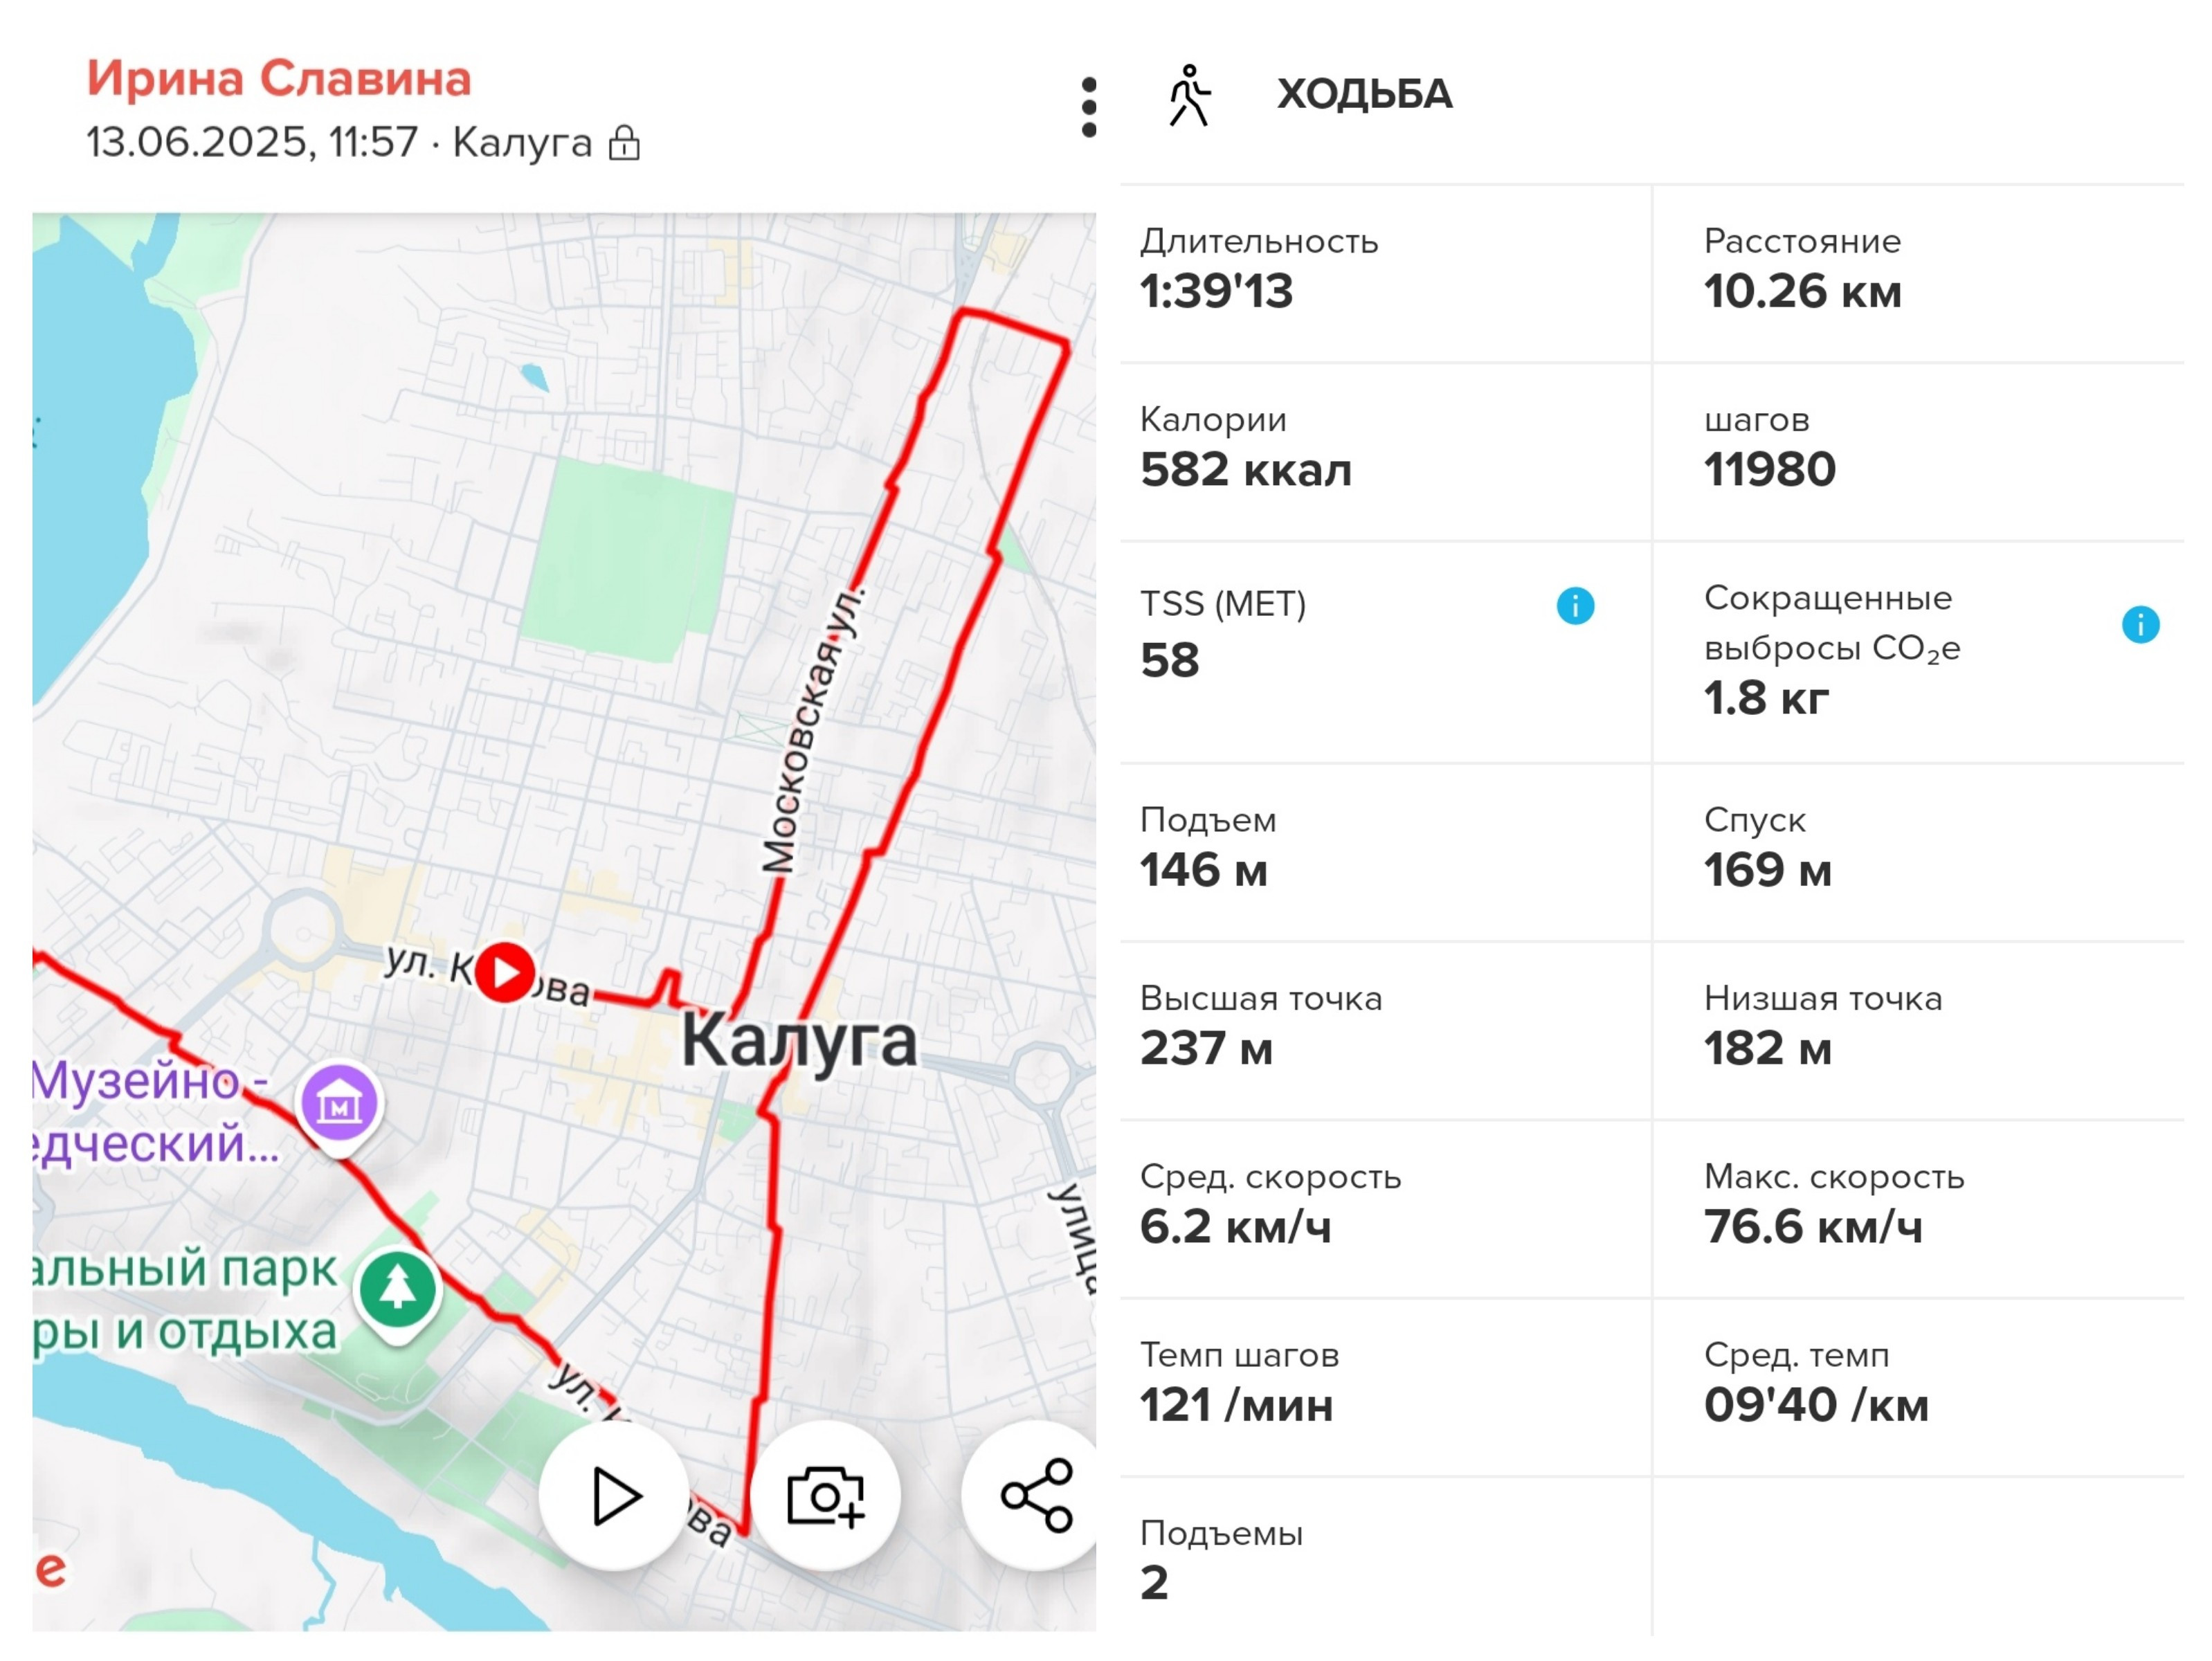Show info for TSS (MET)
This screenshot has width=2212, height=1661.
click(1575, 605)
